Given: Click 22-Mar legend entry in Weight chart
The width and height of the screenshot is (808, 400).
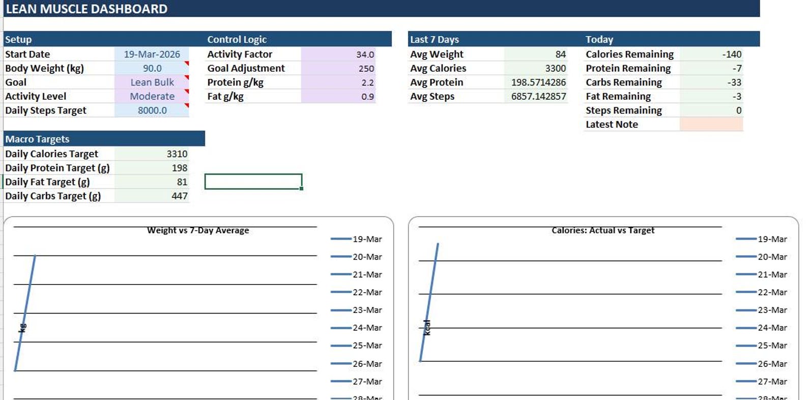Looking at the screenshot, I should 356,292.
